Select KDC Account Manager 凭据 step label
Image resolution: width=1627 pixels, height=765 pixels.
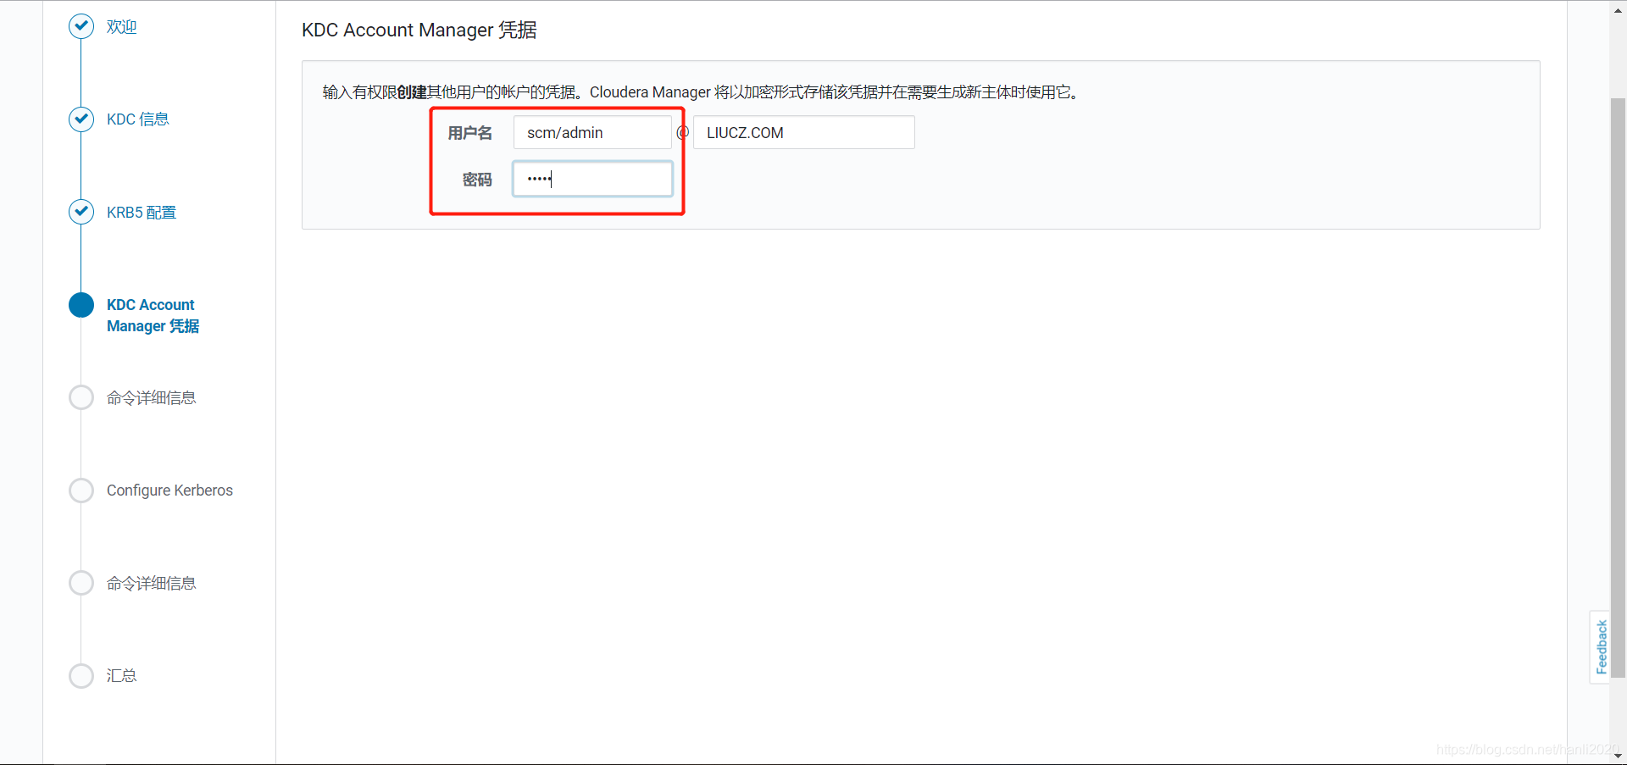point(153,315)
